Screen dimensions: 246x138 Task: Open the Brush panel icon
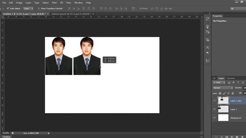point(208,26)
